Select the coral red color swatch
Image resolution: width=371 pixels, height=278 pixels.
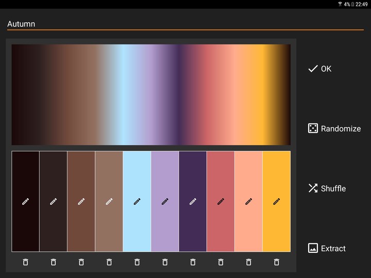tap(221, 201)
